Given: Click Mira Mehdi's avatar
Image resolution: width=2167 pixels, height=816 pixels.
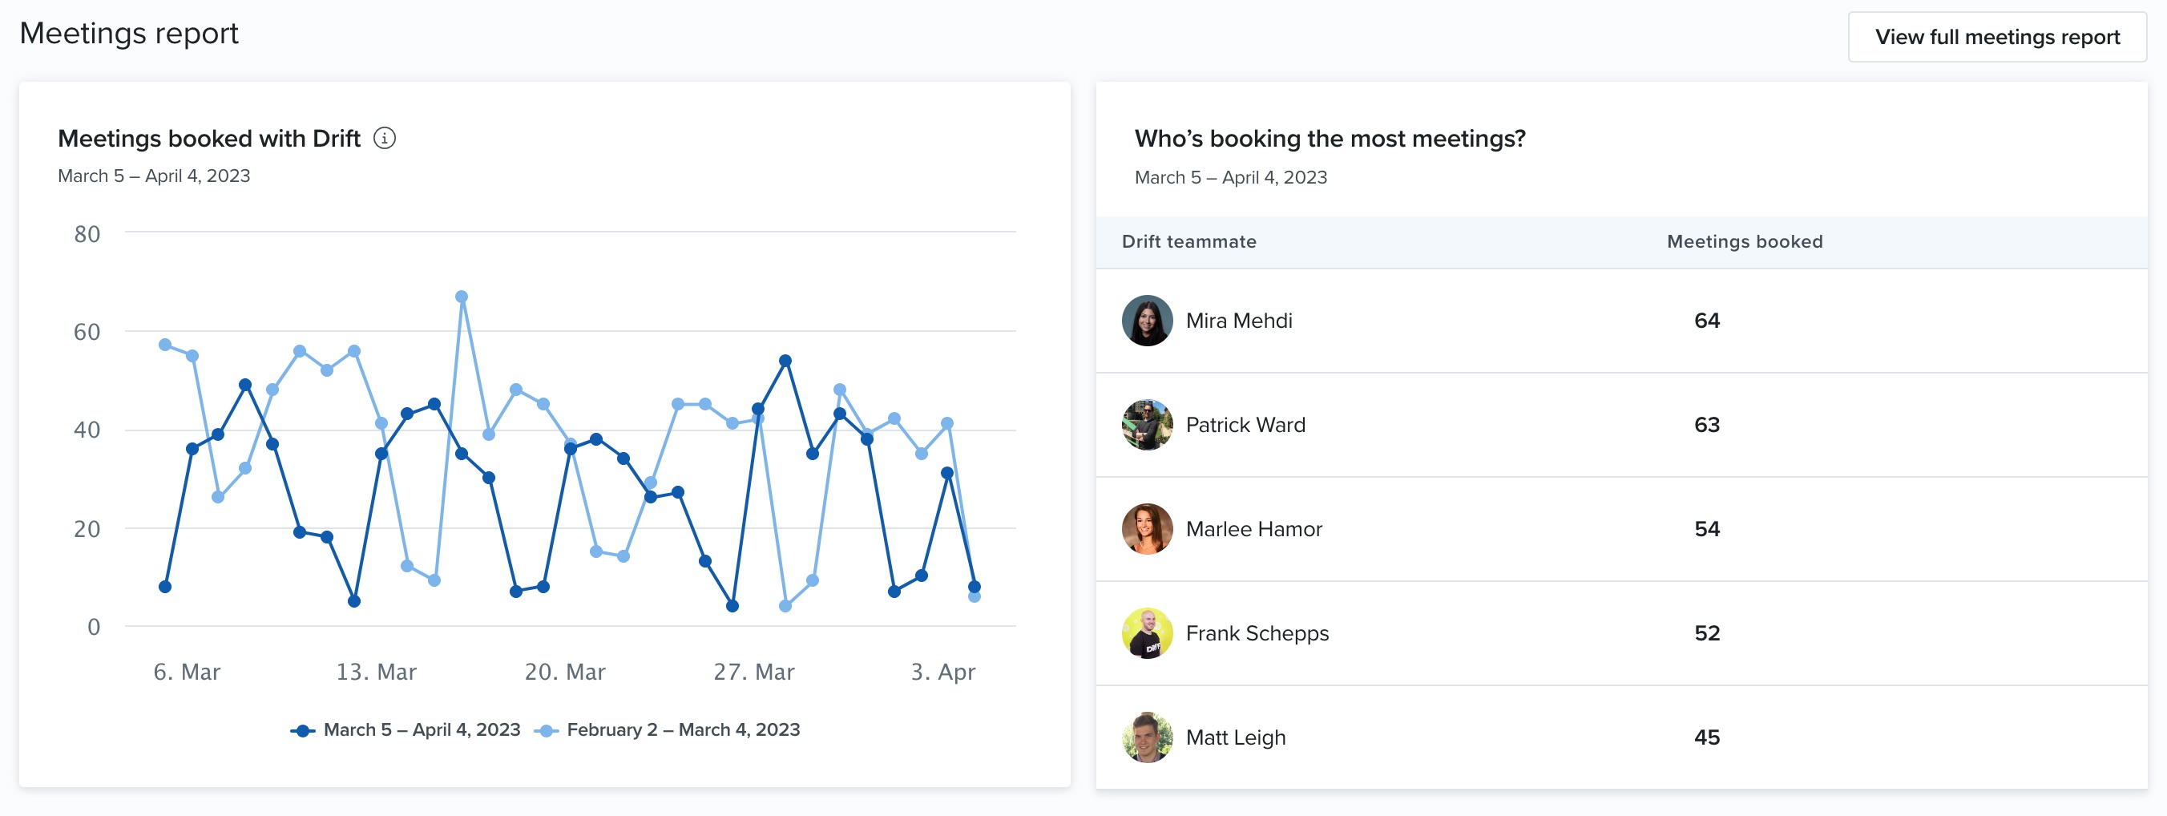Looking at the screenshot, I should point(1147,321).
